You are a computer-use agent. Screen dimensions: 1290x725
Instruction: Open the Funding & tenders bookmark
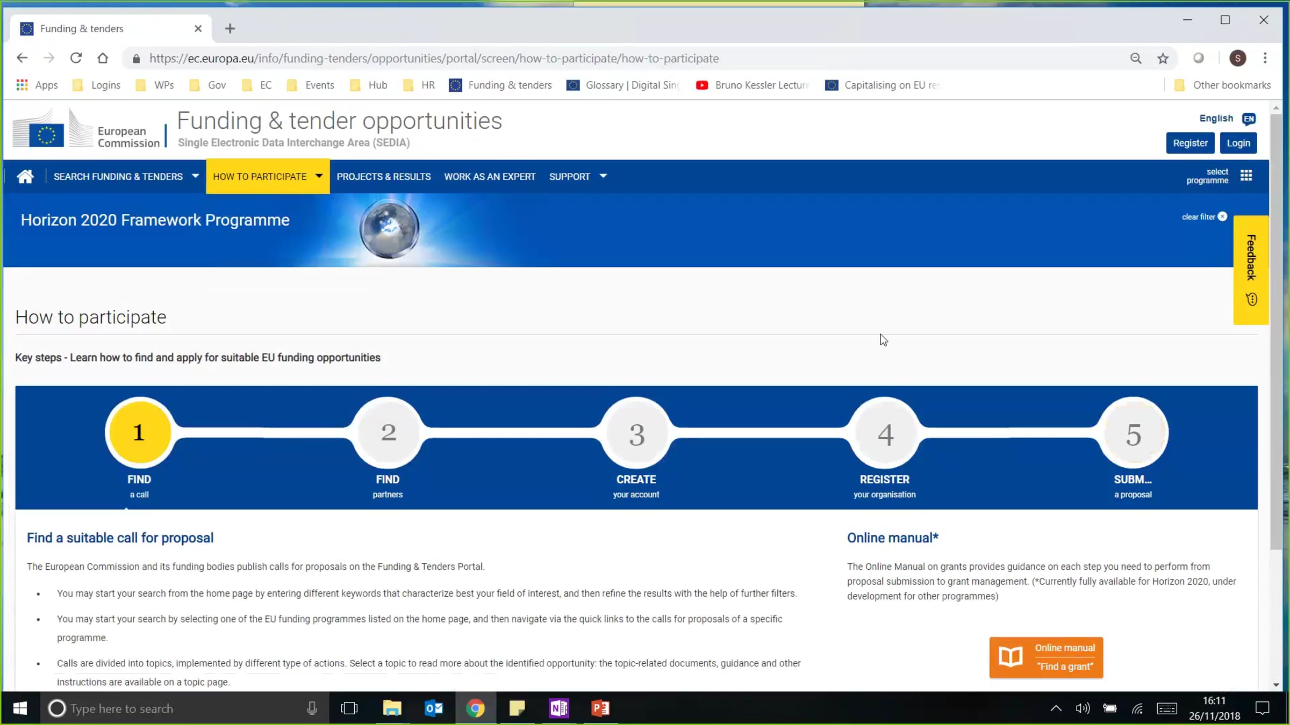[500, 85]
